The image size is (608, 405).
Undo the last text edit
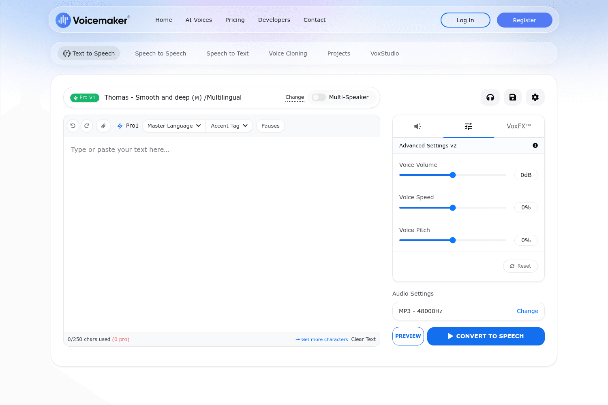[73, 126]
